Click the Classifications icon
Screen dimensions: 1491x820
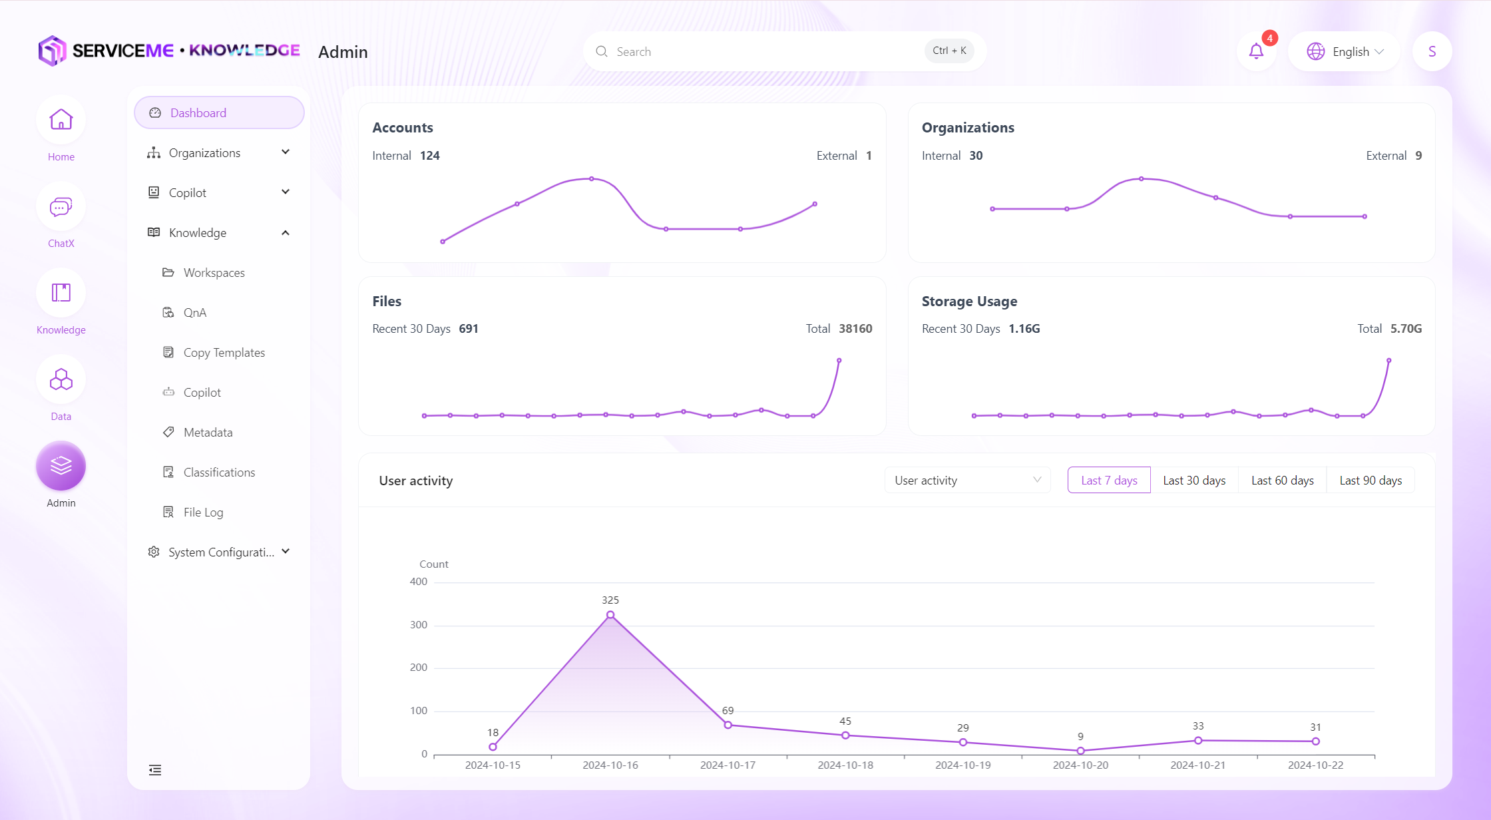[x=168, y=473]
